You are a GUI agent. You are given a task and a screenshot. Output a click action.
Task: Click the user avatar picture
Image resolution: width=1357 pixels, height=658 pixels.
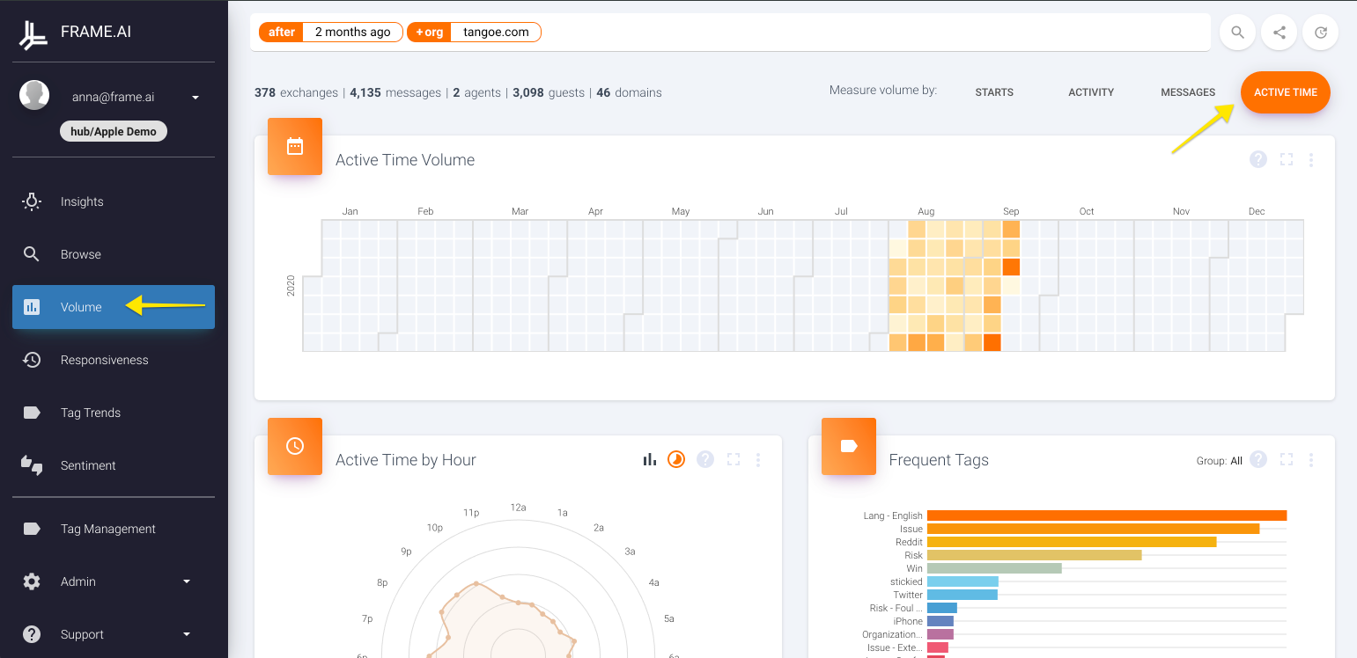(x=34, y=95)
